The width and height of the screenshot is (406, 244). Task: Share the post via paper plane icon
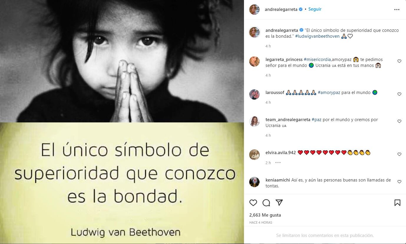tap(279, 203)
